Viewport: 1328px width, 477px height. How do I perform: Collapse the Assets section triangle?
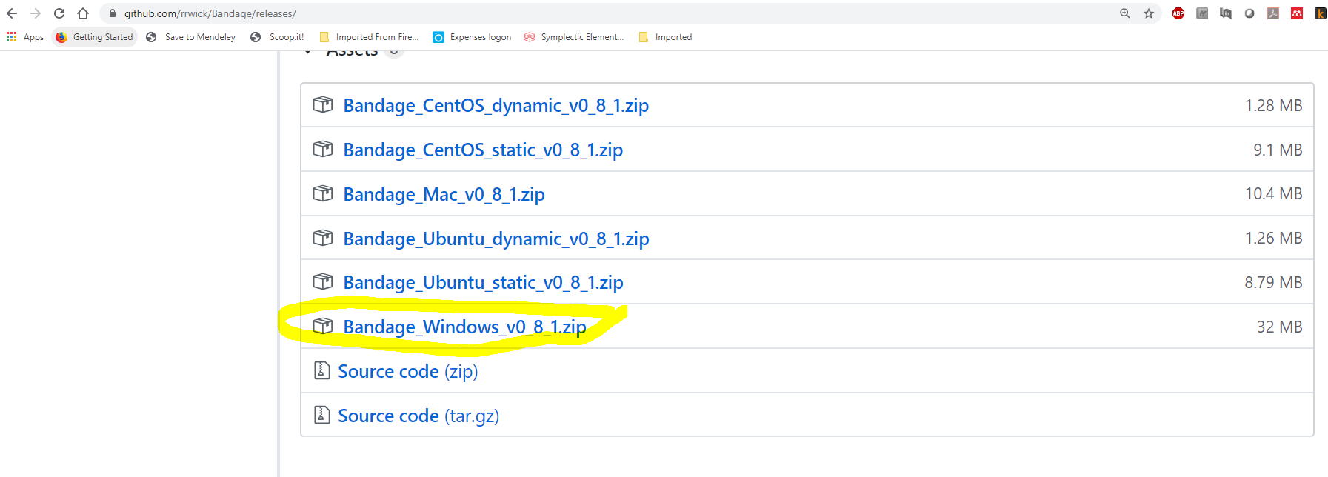click(308, 52)
